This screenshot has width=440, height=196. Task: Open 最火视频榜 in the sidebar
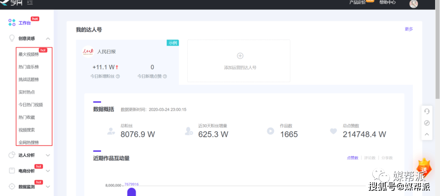click(x=29, y=54)
